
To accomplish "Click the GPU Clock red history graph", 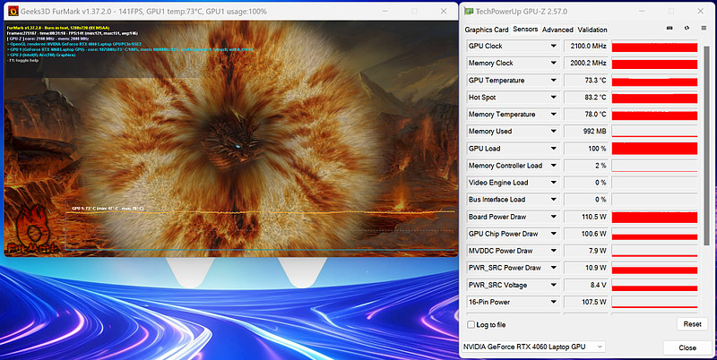I will coord(654,47).
